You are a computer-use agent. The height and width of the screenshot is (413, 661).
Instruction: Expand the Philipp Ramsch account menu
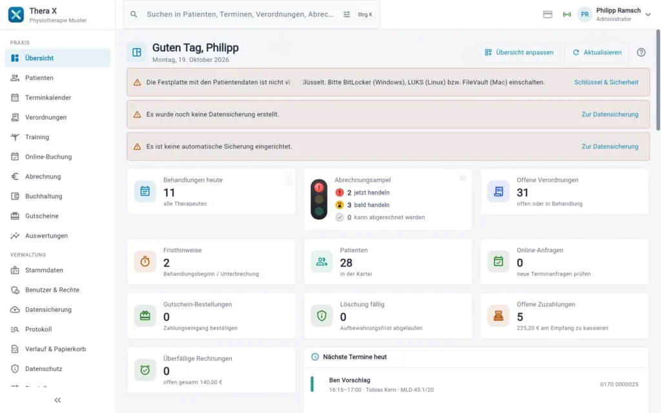(615, 14)
